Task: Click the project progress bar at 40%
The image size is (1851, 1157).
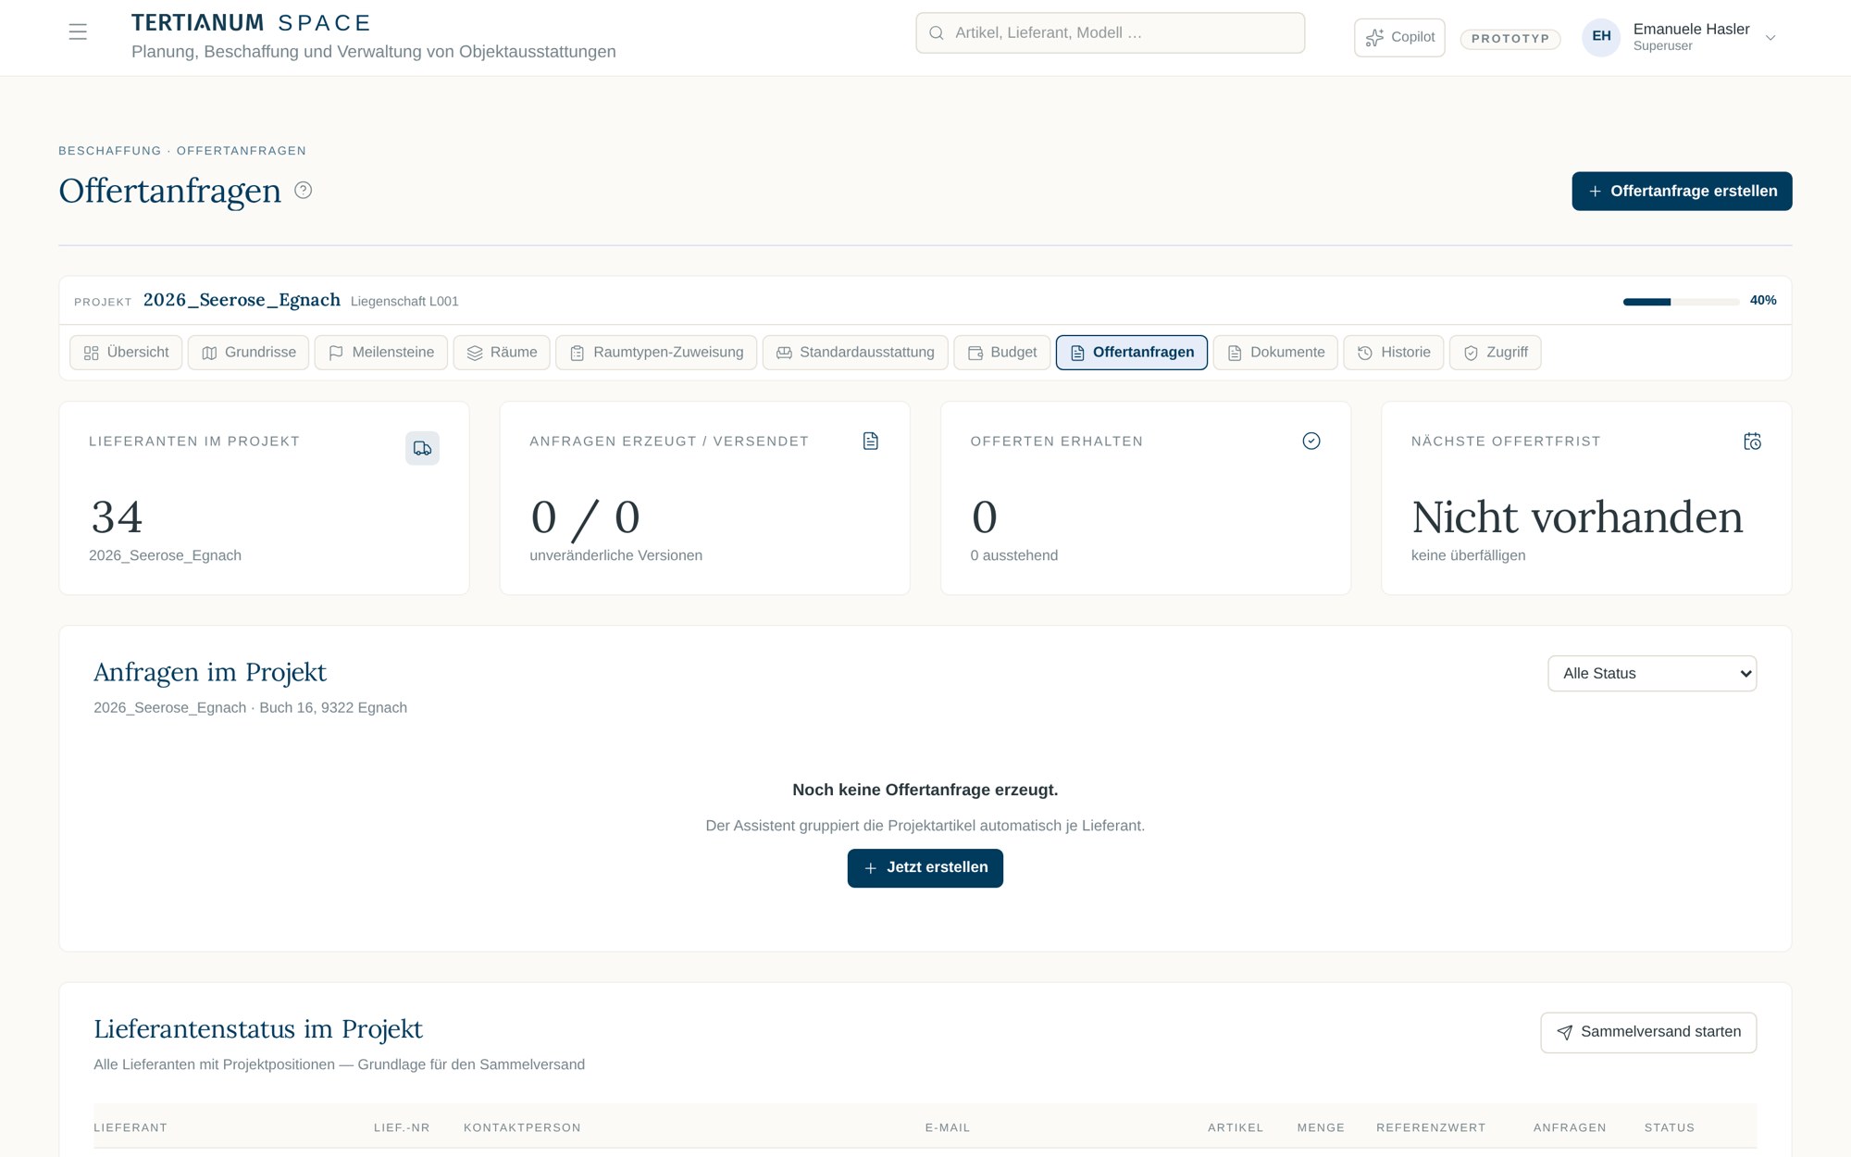Action: (1681, 302)
